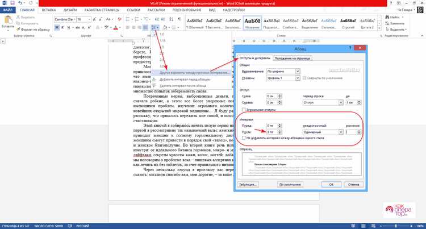Expand the styles gallery more arrow
Image resolution: width=426 pixels, height=229 pixels.
[379, 28]
